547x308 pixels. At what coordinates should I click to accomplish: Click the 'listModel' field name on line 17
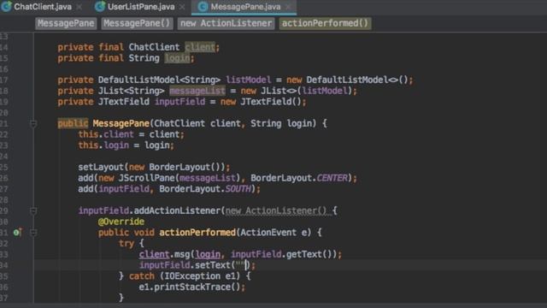click(248, 80)
